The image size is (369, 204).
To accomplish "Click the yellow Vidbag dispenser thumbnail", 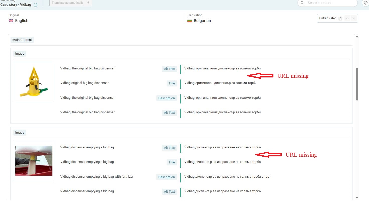I will (34, 82).
